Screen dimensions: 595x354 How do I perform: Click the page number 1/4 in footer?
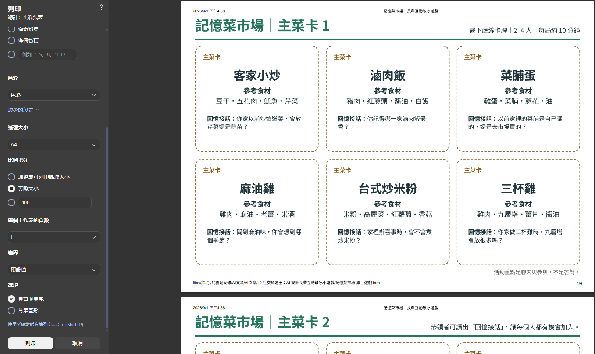tap(579, 283)
